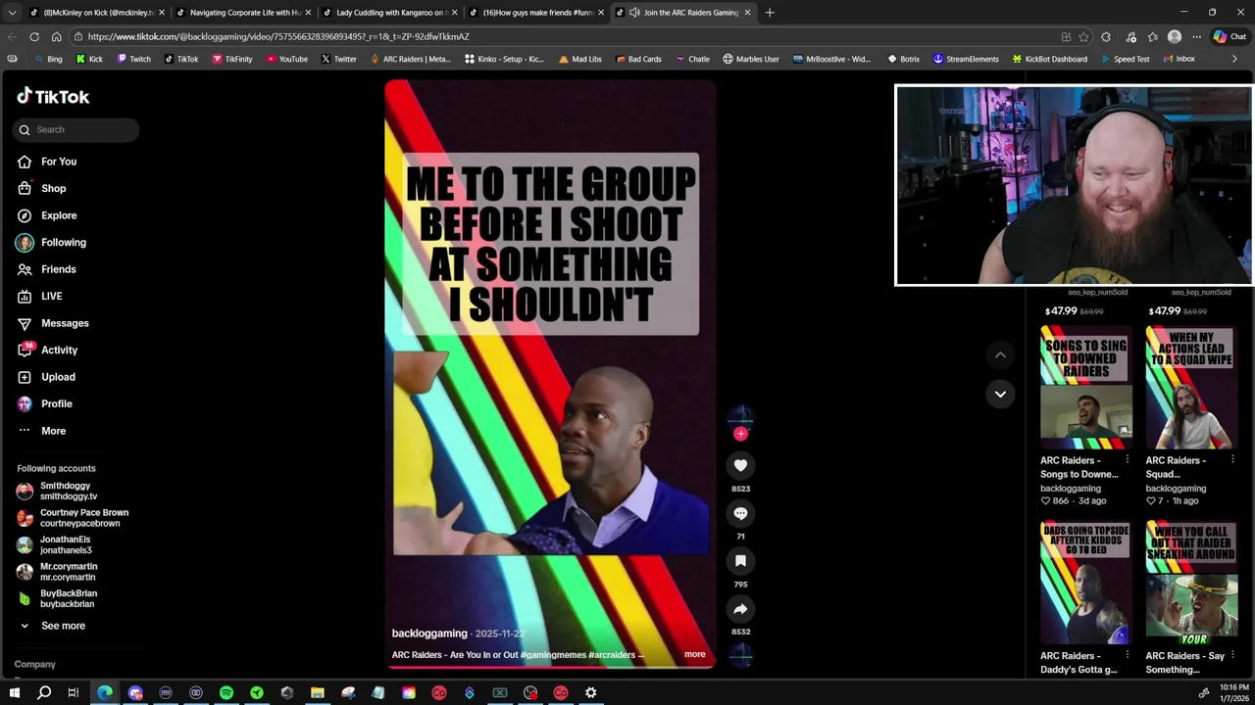
Task: Follow the creator with red plus button
Action: [x=740, y=434]
